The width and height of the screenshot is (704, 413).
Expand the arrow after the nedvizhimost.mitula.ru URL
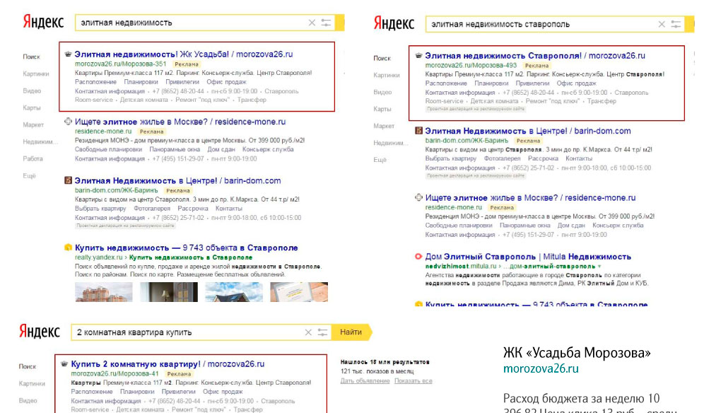click(599, 267)
